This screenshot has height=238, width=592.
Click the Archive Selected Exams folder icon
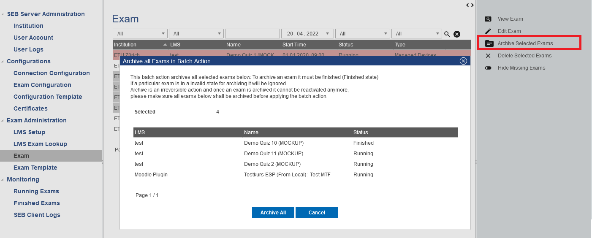pyautogui.click(x=489, y=43)
